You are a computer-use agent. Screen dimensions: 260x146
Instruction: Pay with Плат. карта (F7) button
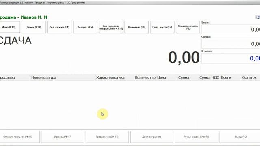(162, 27)
